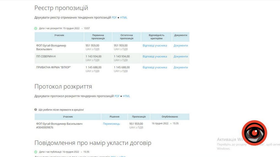
Task: Open documents of ПРИВАТНА ФІРМА ВІТЮР
Action: (x=181, y=67)
